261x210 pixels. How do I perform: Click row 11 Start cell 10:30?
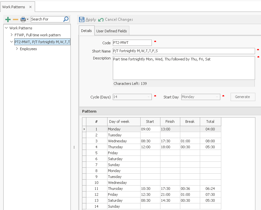(150, 189)
